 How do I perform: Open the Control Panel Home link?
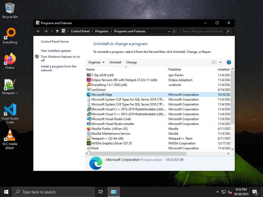55,42
